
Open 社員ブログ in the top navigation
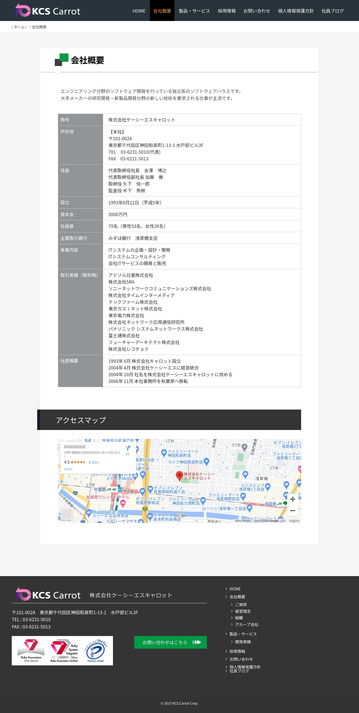click(332, 11)
